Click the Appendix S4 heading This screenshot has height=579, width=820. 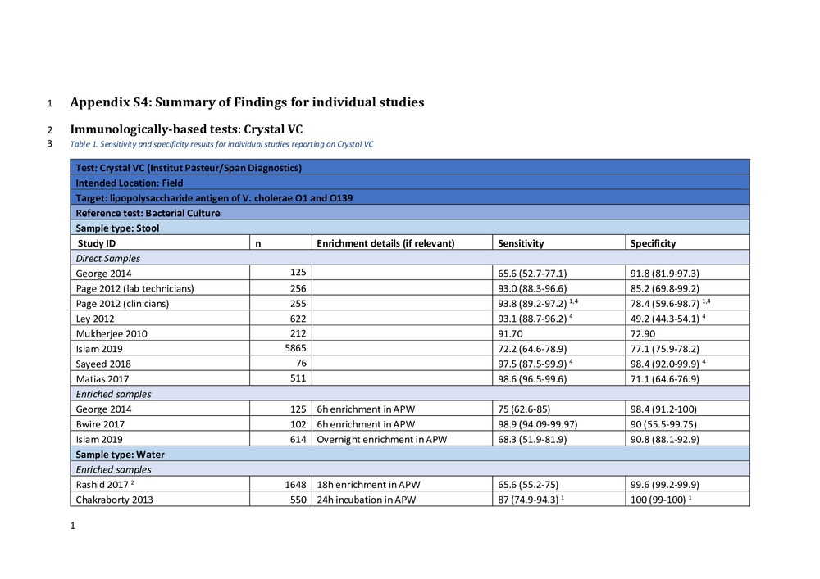tap(247, 102)
